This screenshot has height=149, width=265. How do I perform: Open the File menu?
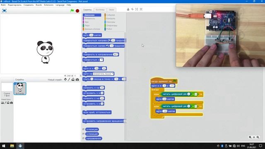tap(3, 5)
